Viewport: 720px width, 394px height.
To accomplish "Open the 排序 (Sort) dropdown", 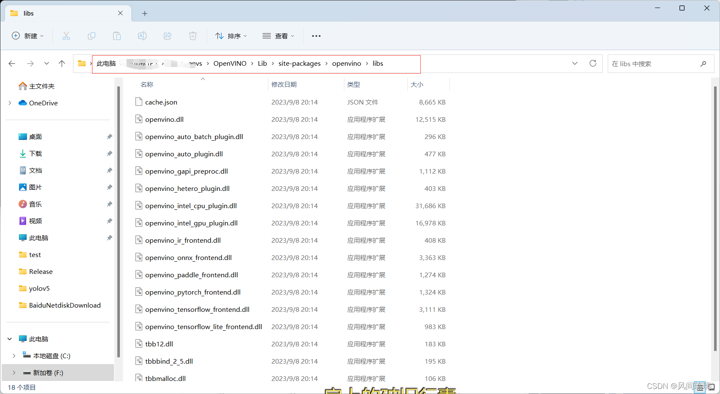I will click(231, 36).
